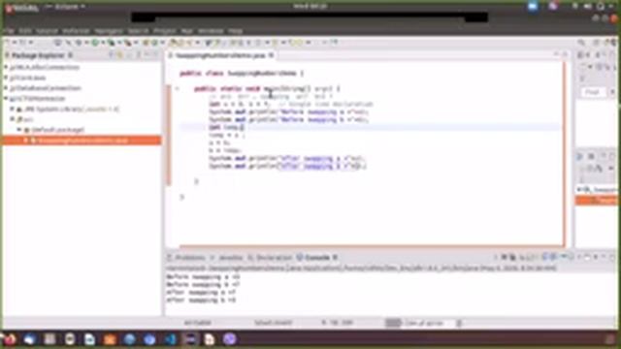This screenshot has width=621, height=349.
Task: Click Link with Editor icon in Package Explorer
Action: 120,55
